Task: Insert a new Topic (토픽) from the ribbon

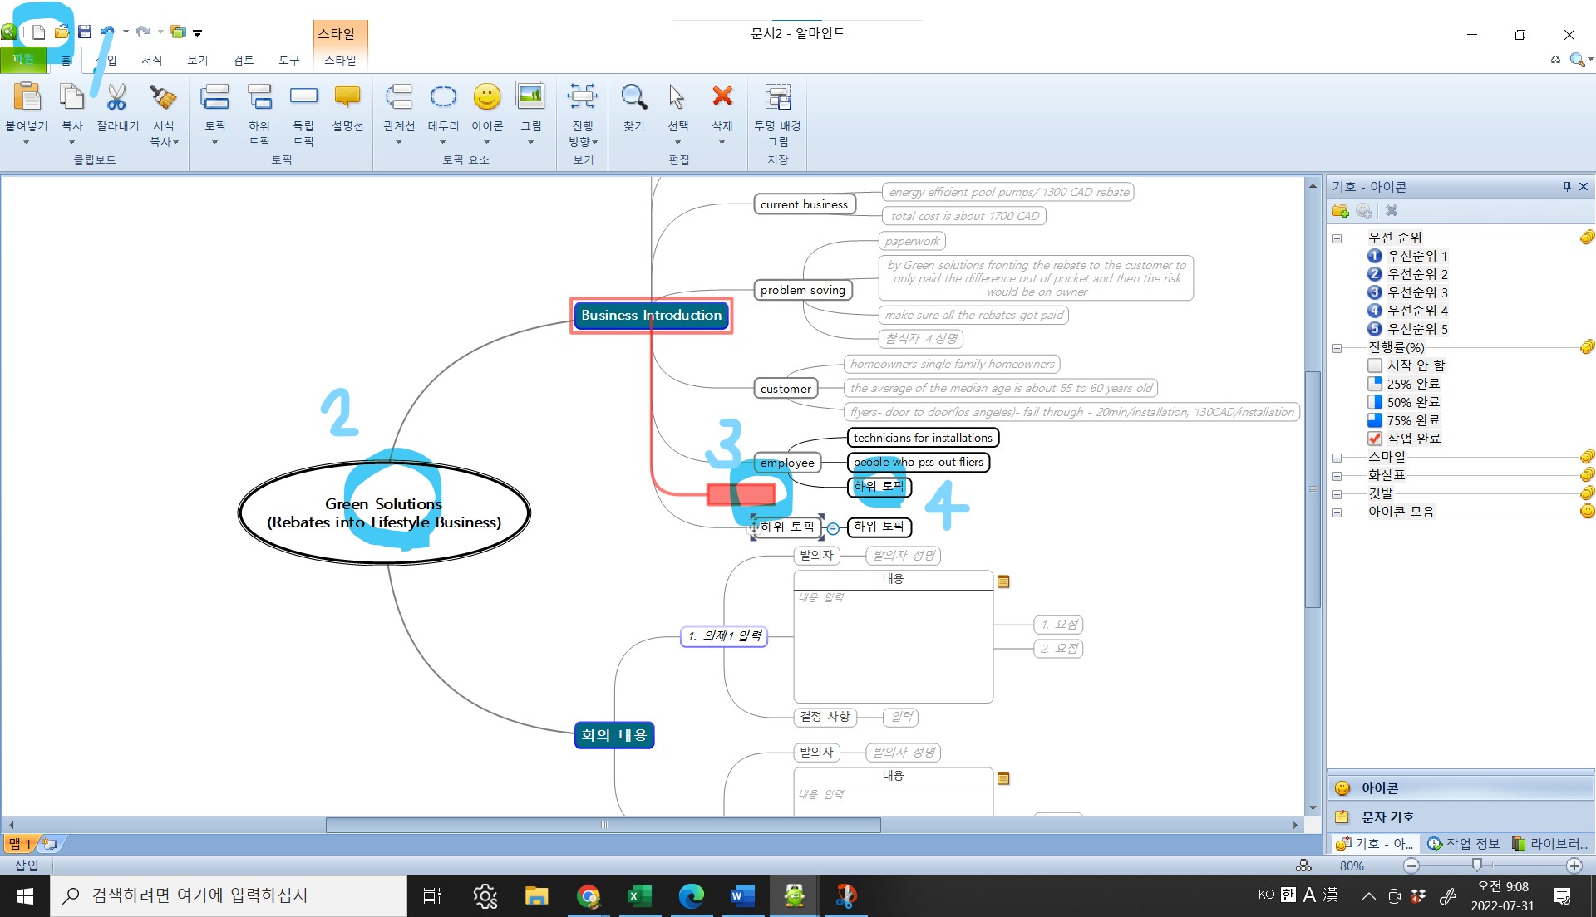Action: pyautogui.click(x=214, y=97)
